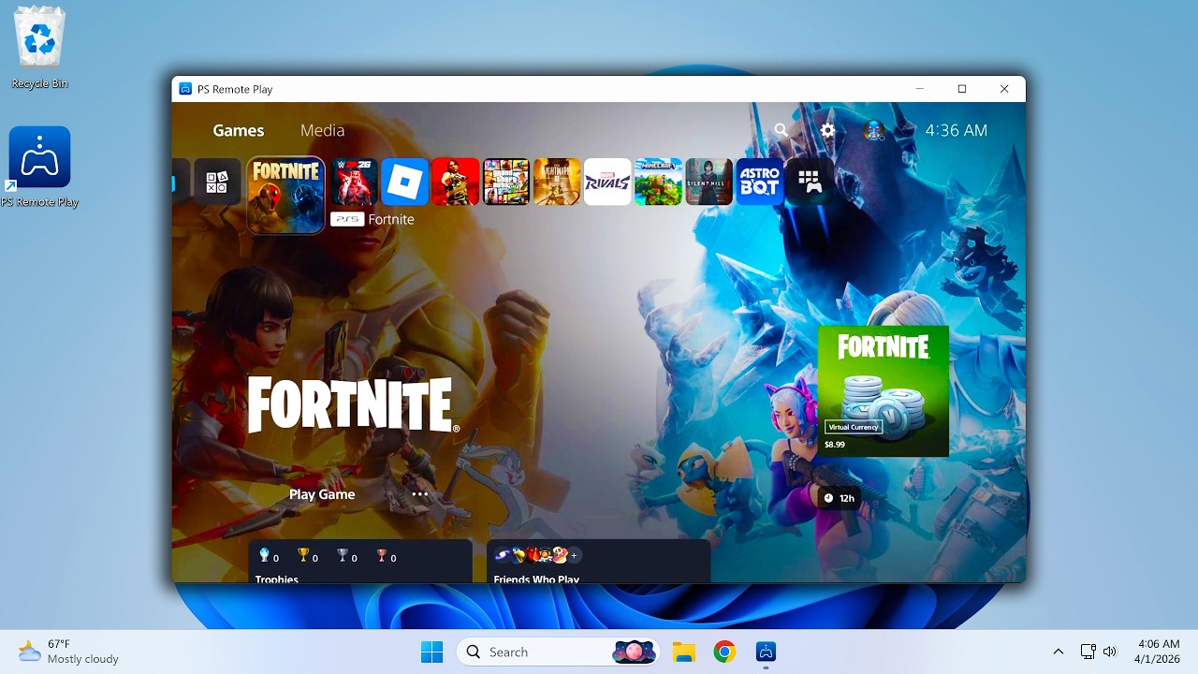The height and width of the screenshot is (674, 1198).
Task: Open the Game Library grid icon
Action: click(x=810, y=182)
